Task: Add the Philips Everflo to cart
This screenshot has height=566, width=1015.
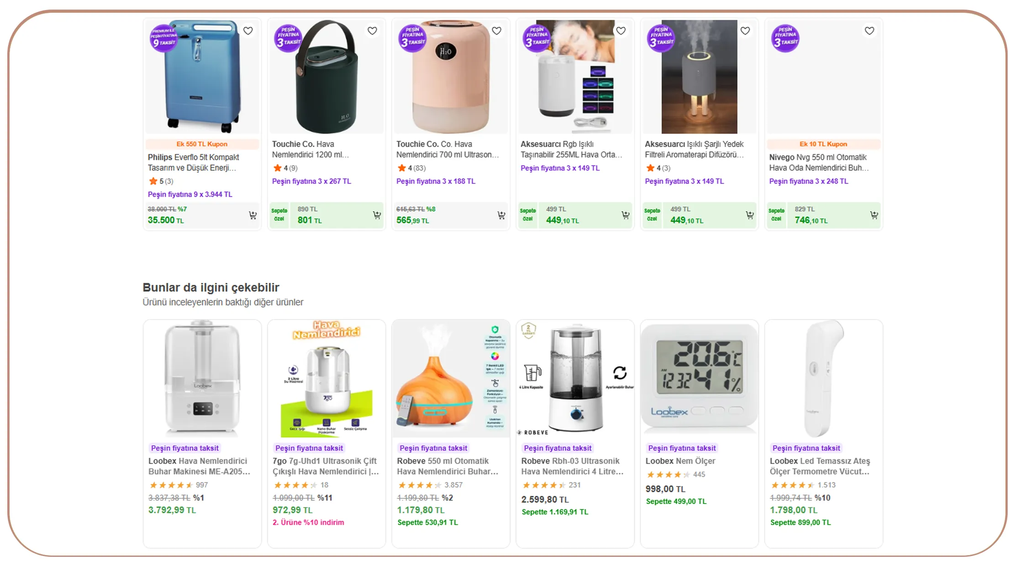Action: click(x=253, y=215)
